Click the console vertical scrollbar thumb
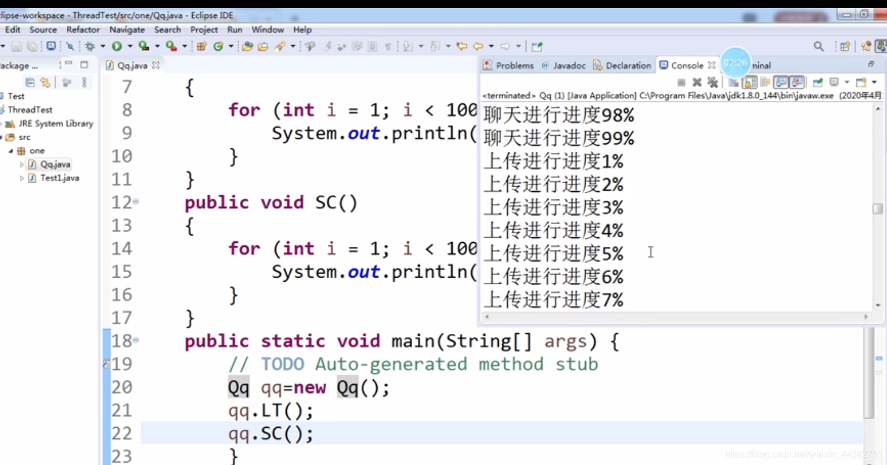887x465 pixels. pyautogui.click(x=878, y=209)
